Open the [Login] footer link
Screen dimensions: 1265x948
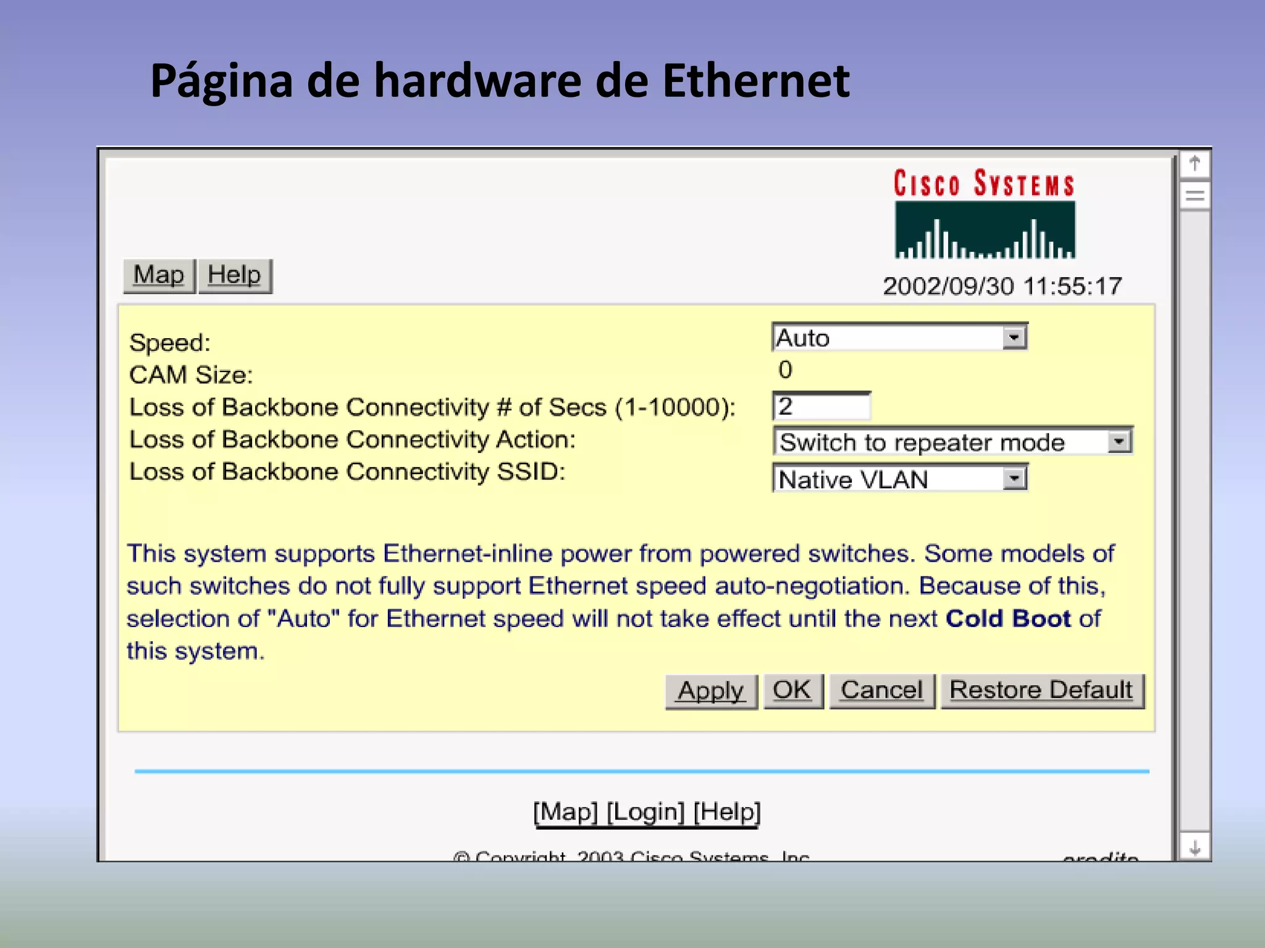pos(646,812)
